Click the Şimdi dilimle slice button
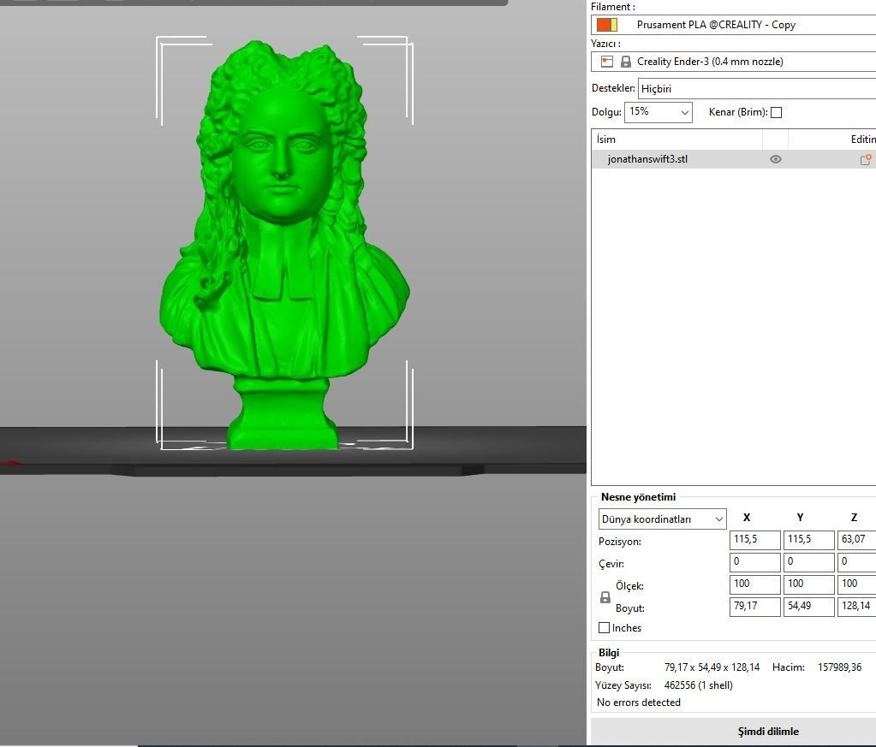 point(734,732)
